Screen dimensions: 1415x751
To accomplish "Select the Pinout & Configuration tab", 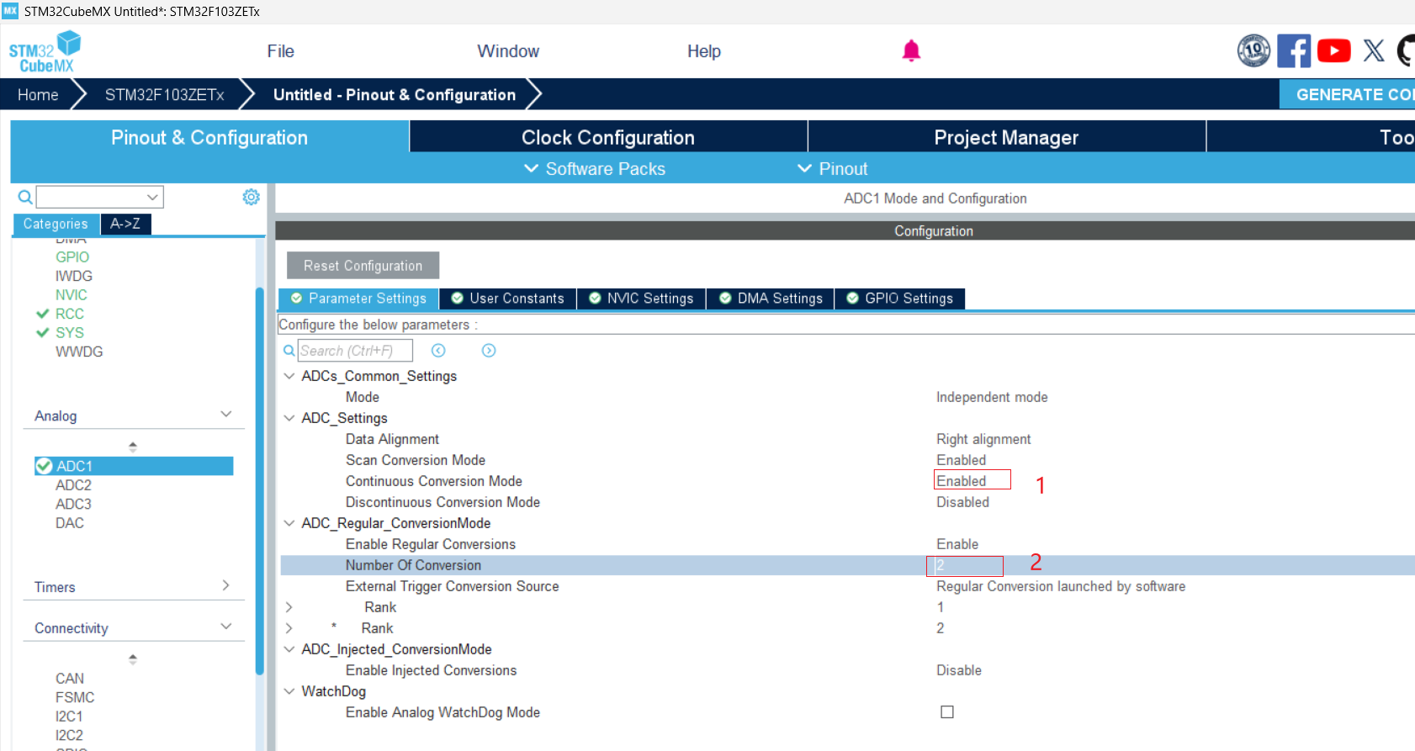I will tap(209, 137).
